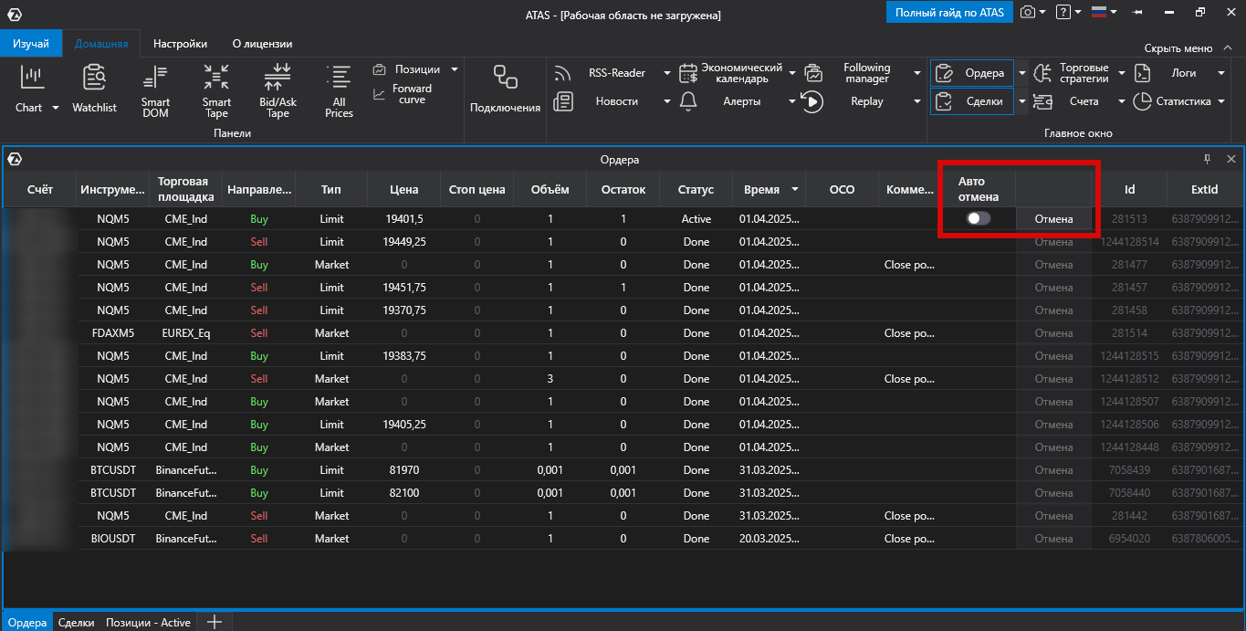Sort by the Время column header

(x=769, y=190)
